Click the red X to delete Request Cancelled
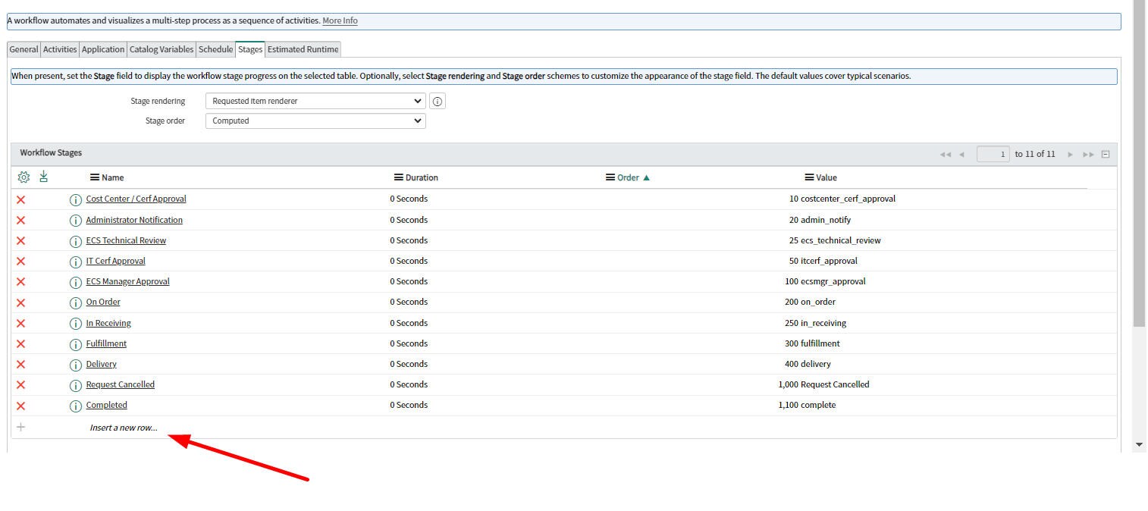The image size is (1148, 511). pyautogui.click(x=20, y=384)
